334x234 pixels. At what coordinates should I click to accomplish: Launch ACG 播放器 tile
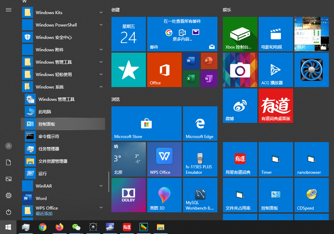(x=276, y=70)
